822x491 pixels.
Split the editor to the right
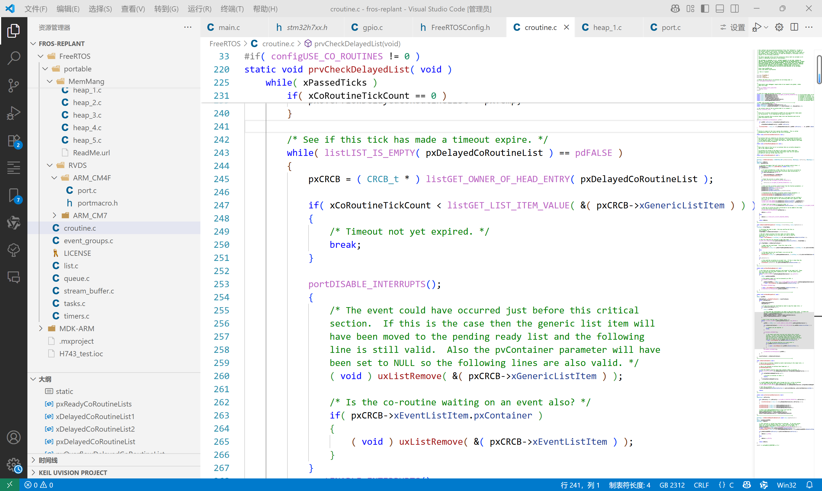[794, 27]
